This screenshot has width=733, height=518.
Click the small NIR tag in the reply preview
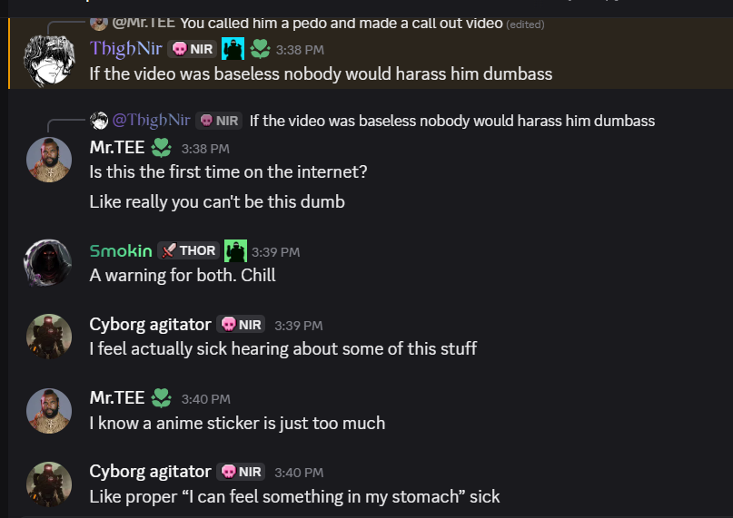(219, 121)
